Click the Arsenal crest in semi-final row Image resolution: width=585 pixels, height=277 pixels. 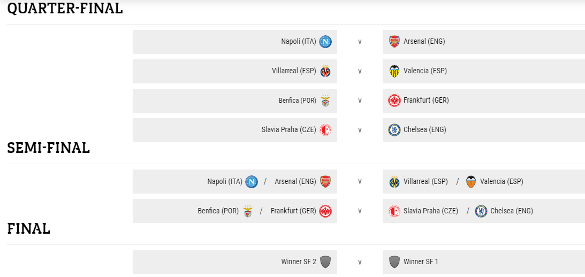pos(325,182)
